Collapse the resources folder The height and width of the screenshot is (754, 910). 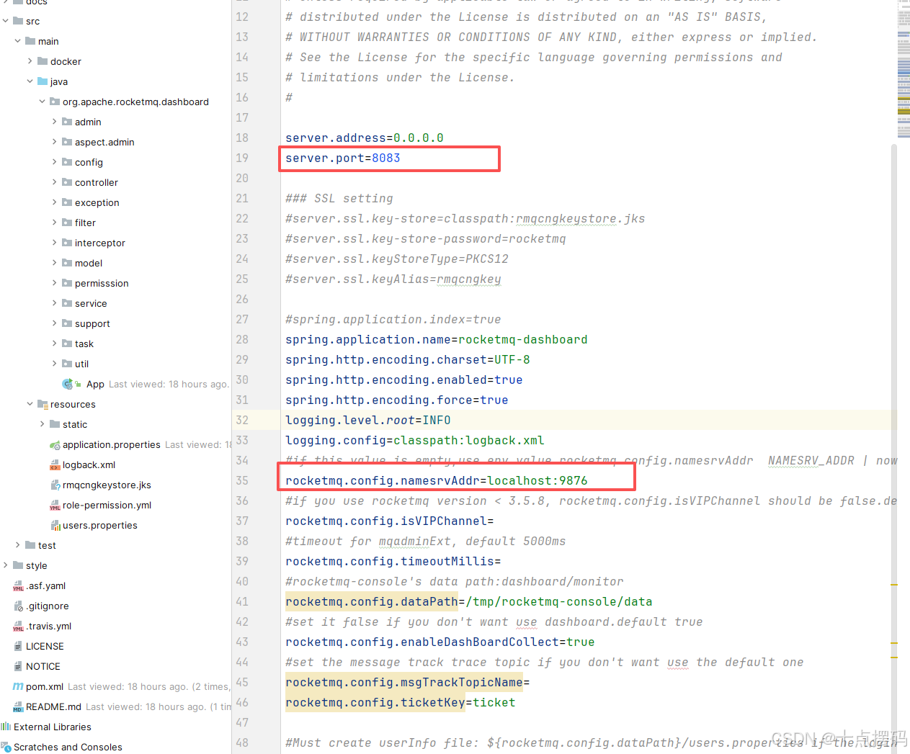tap(30, 404)
